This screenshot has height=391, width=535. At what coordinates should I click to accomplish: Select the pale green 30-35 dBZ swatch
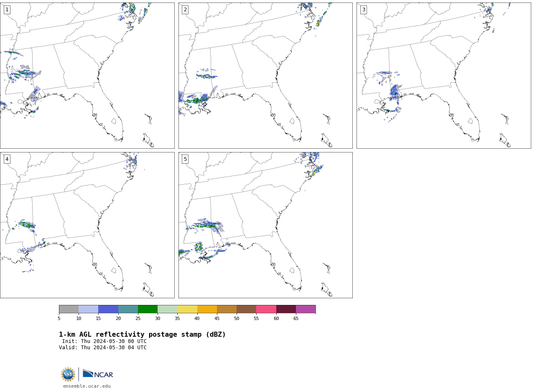pyautogui.click(x=167, y=309)
